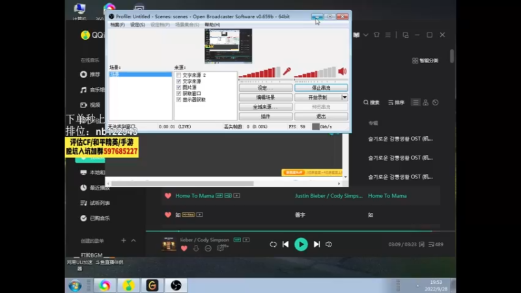The width and height of the screenshot is (521, 293).
Task: Show lyrics with the 词 icon
Action: pos(421,244)
